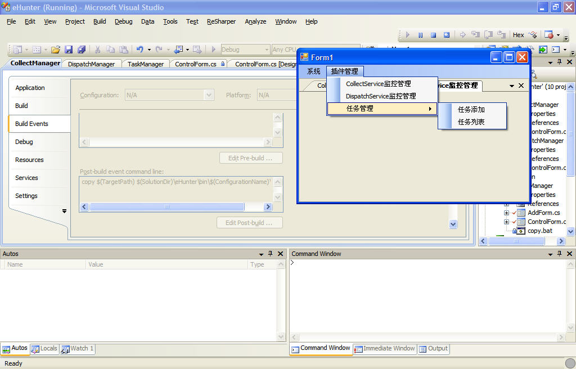Toggle Hex display in the debug toolbar
Screen dimensions: 576x369
pyautogui.click(x=518, y=35)
